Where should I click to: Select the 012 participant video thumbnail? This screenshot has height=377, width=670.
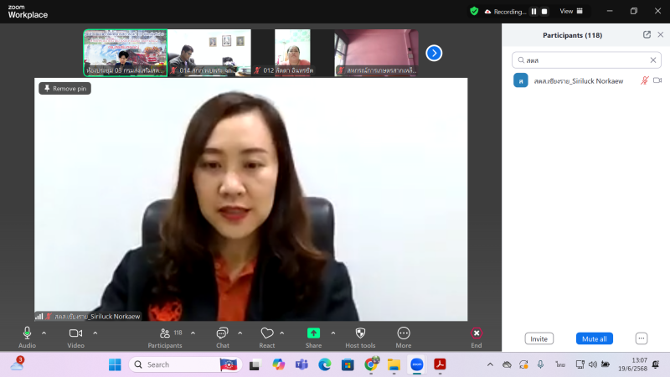pos(292,53)
